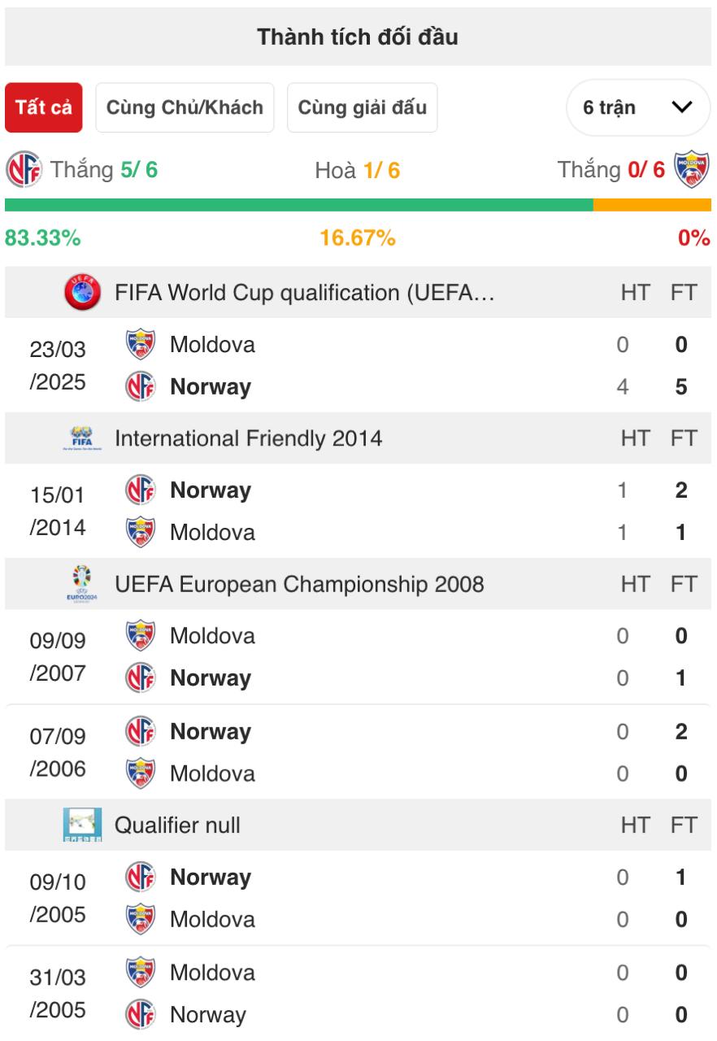This screenshot has height=1041, width=717.
Task: Open the International Friendly 2014 header
Action: pos(358,438)
